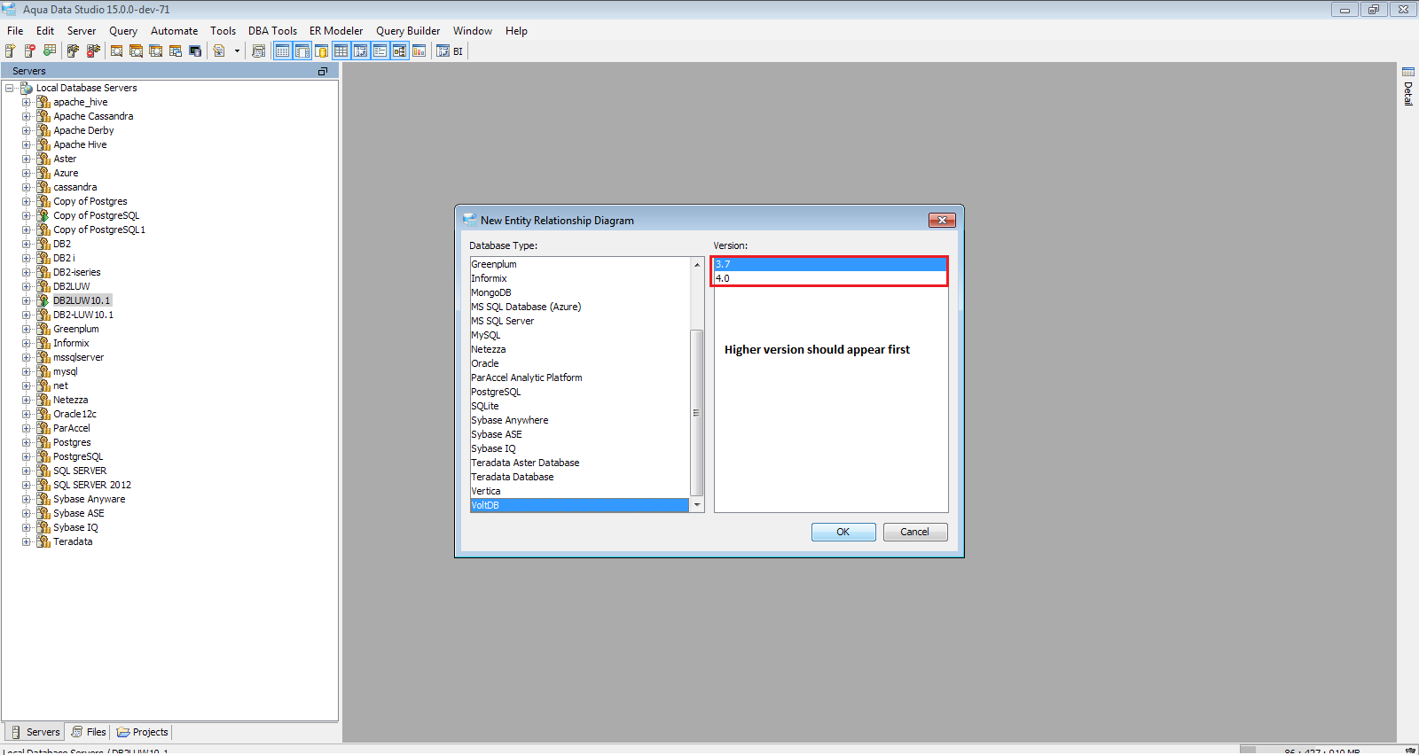The height and width of the screenshot is (755, 1419).
Task: Select the Sybase IQ server in tree
Action: tap(75, 527)
